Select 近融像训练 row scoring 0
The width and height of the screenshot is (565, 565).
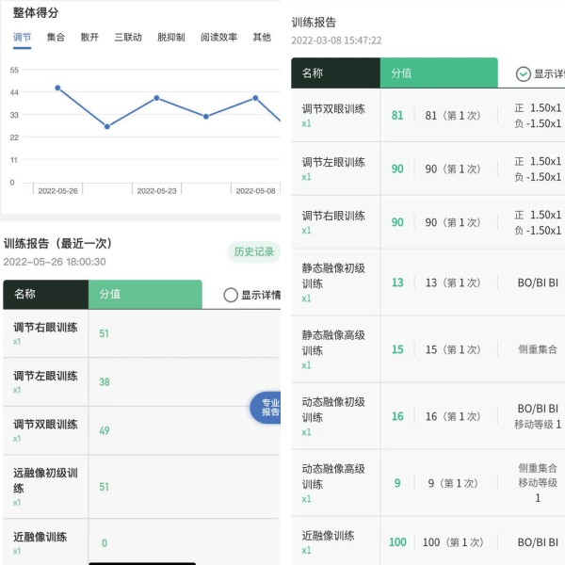point(141,542)
